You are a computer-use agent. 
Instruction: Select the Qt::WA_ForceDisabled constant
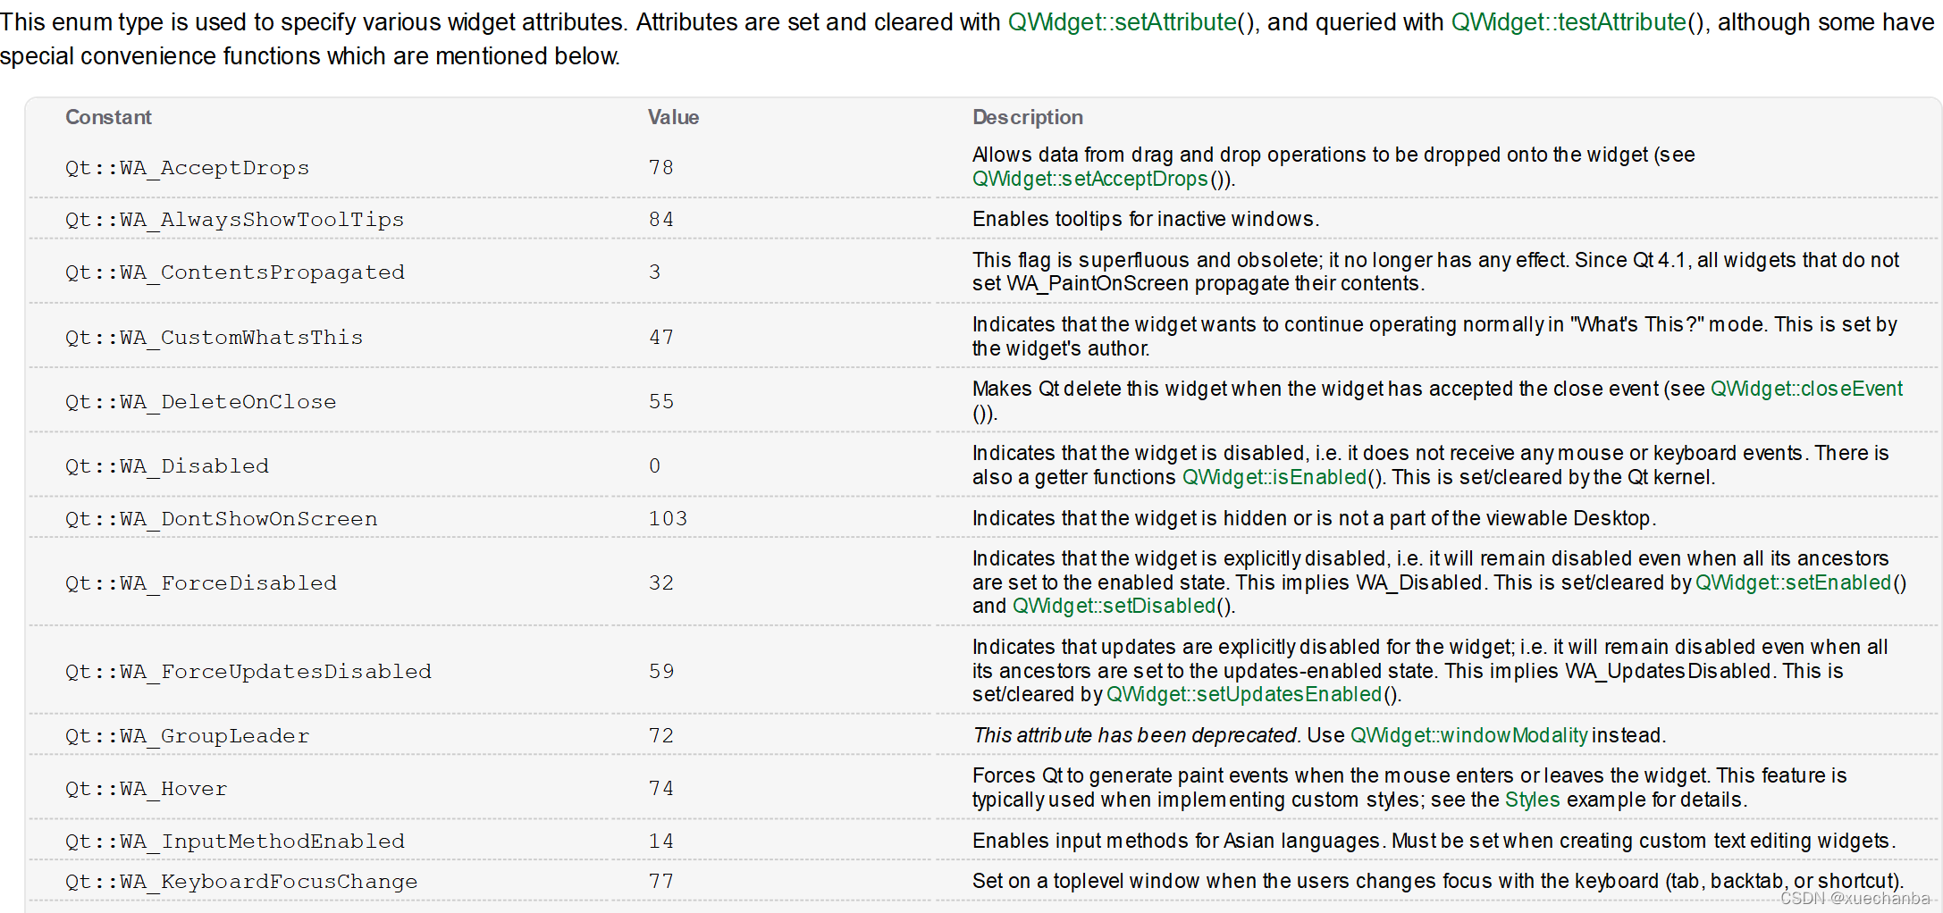pos(200,583)
